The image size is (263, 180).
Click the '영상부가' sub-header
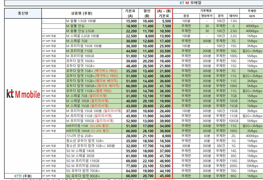coord(207,16)
